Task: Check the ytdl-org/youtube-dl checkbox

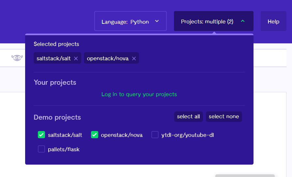Action: (x=155, y=135)
